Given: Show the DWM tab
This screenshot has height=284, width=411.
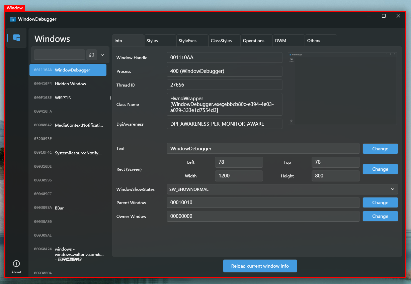Looking at the screenshot, I should pyautogui.click(x=289, y=41).
